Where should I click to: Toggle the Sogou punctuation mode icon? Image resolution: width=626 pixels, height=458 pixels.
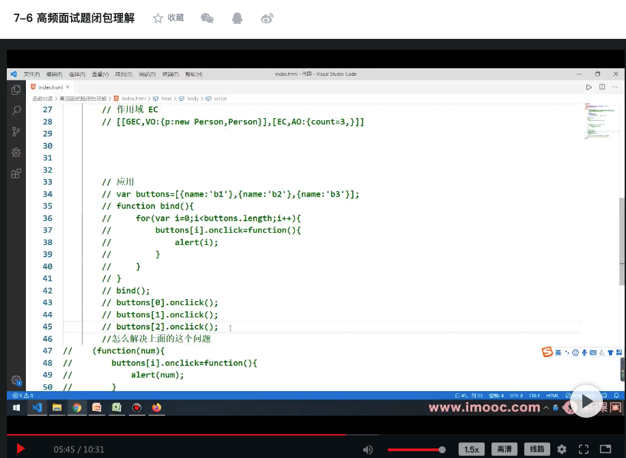[567, 353]
